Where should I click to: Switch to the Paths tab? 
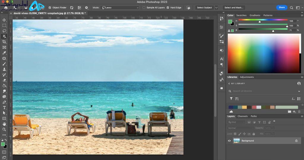[x=254, y=116]
